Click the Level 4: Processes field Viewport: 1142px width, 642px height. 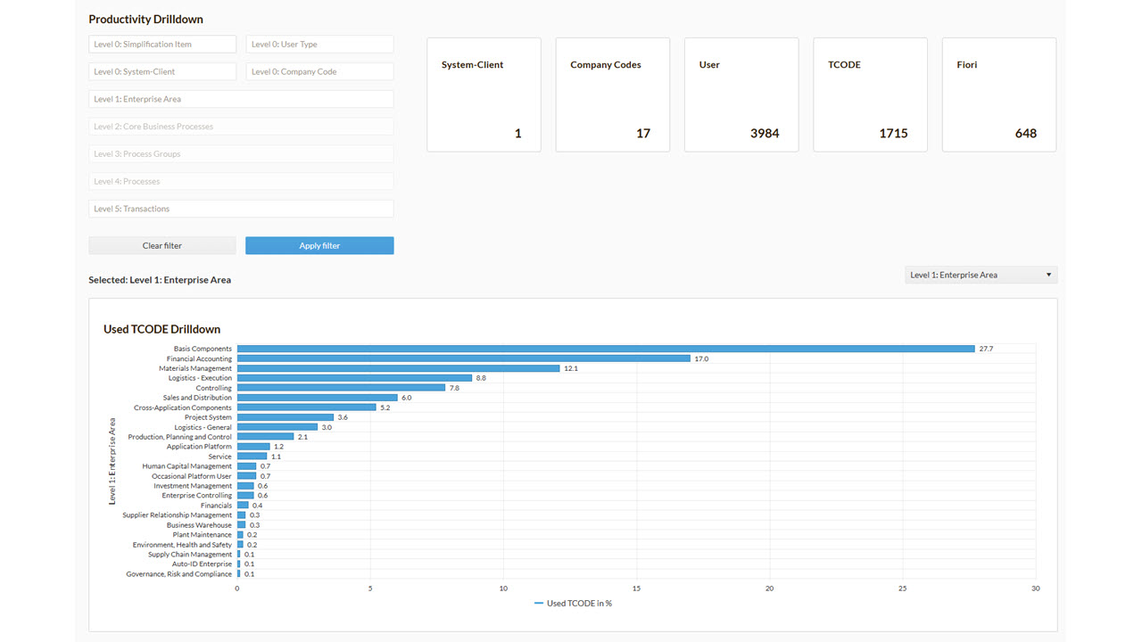point(241,181)
